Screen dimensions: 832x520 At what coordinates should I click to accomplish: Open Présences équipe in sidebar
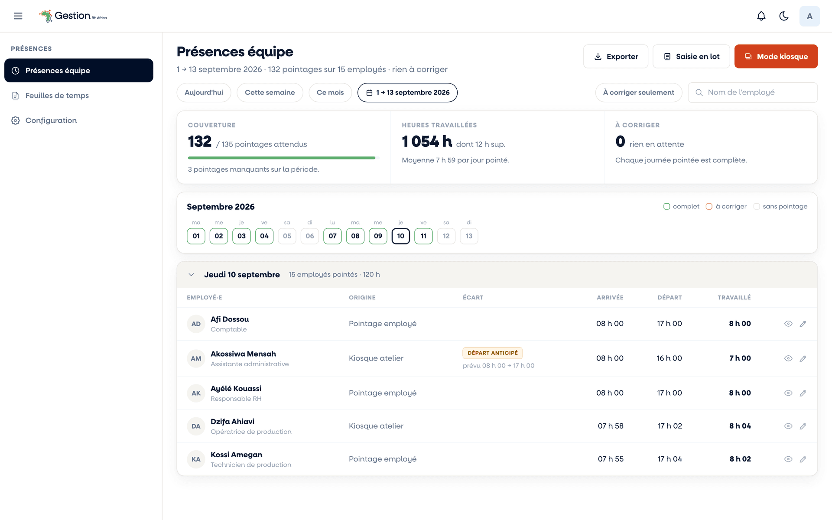79,70
